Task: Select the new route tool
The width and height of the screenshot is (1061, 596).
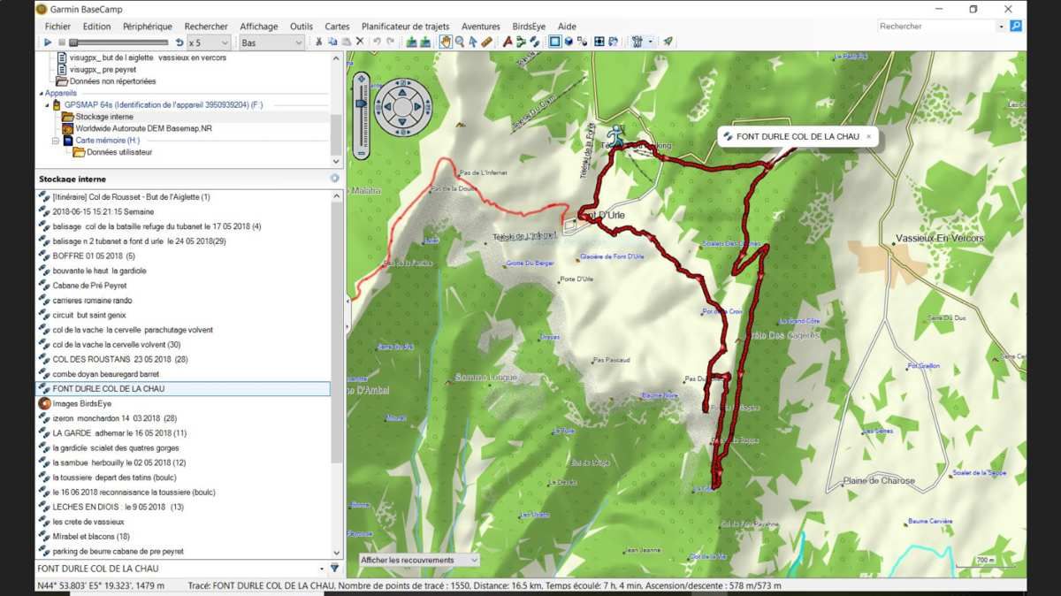Action: point(521,42)
